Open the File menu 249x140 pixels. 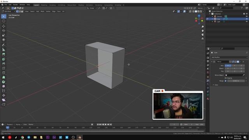[6, 5]
